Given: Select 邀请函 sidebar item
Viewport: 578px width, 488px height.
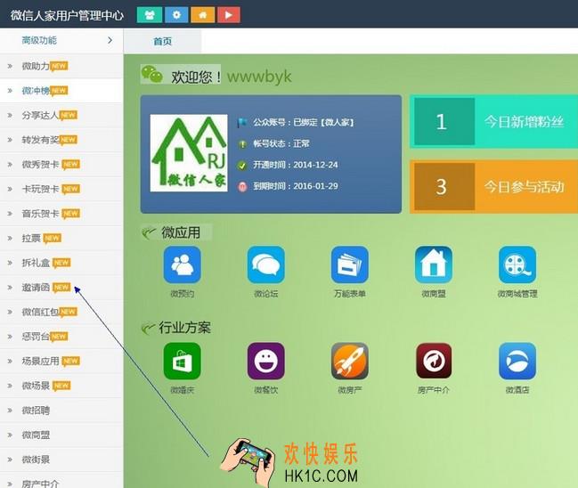Looking at the screenshot, I should 61,287.
